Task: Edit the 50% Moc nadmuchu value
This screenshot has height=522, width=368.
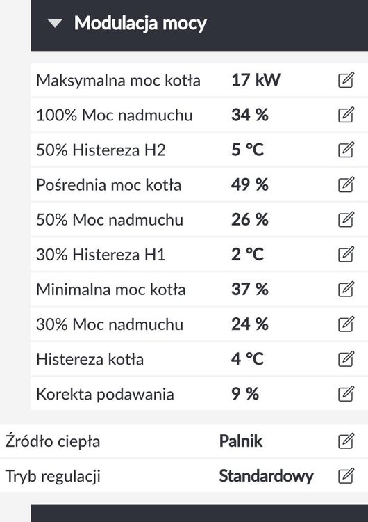Action: tap(346, 219)
